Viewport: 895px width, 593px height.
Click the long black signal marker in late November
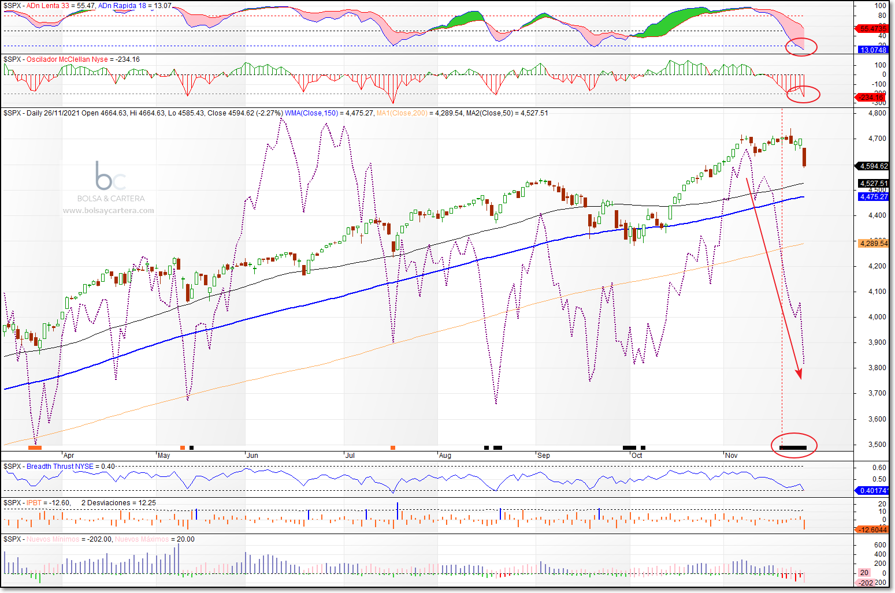click(793, 447)
